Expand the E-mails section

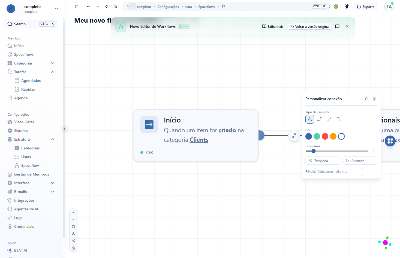(x=53, y=192)
